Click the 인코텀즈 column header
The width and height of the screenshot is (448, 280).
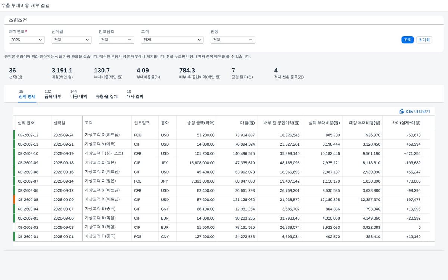(x=145, y=123)
